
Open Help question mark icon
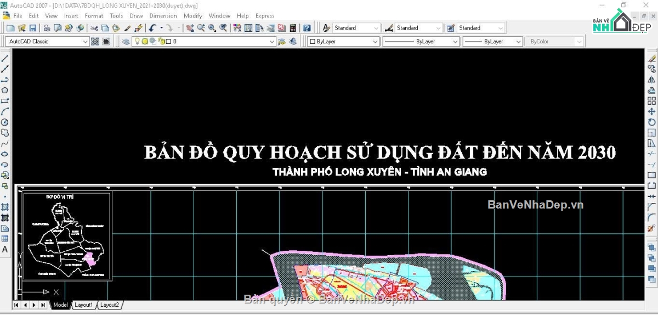tap(307, 28)
